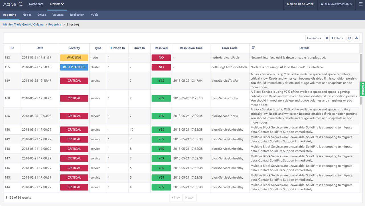Sort by the Error Code column header

click(230, 48)
